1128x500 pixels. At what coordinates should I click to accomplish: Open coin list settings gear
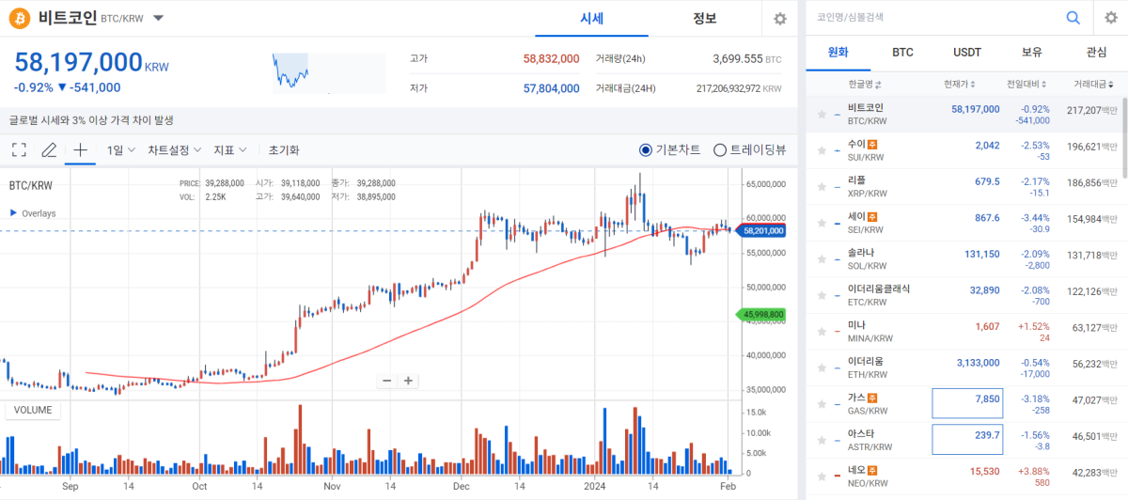[1110, 18]
